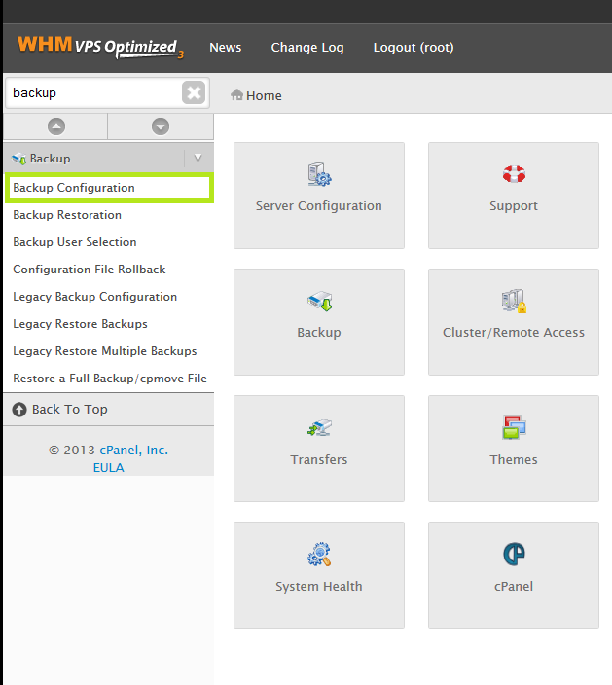This screenshot has width=612, height=685.
Task: Open the Server Configuration icon
Action: (319, 175)
